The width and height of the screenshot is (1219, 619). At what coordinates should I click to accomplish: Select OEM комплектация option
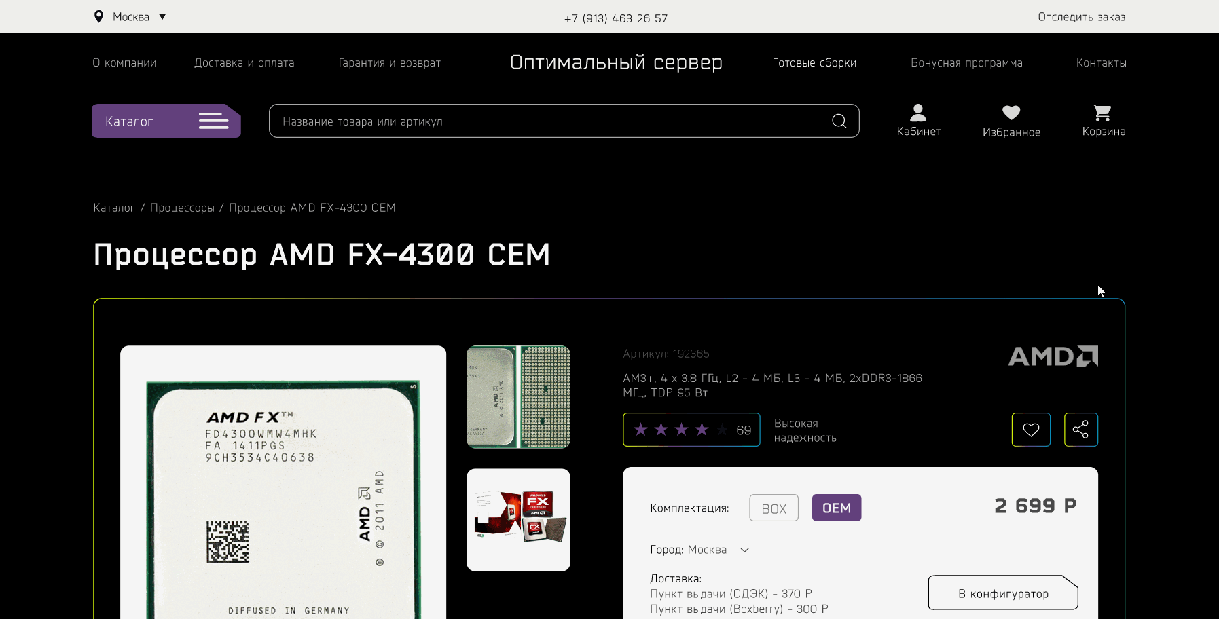click(837, 508)
